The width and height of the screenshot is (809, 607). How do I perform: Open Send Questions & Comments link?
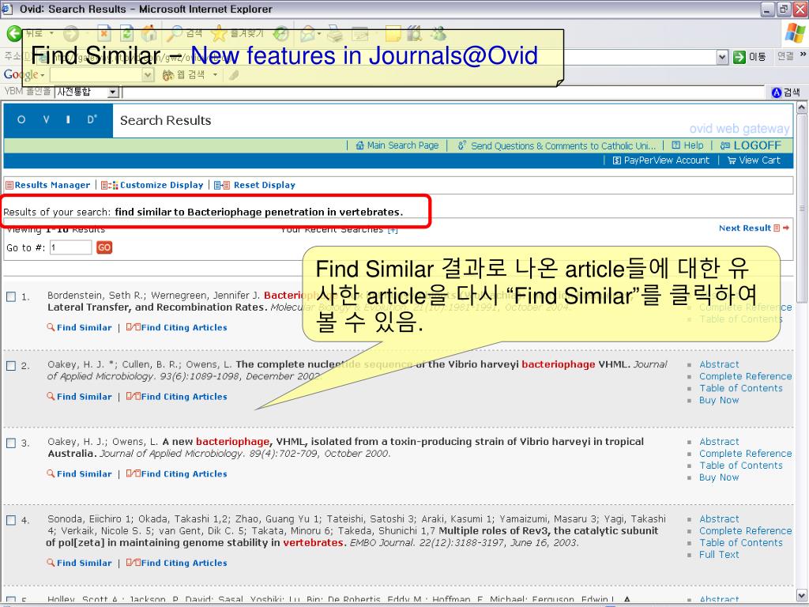[557, 145]
